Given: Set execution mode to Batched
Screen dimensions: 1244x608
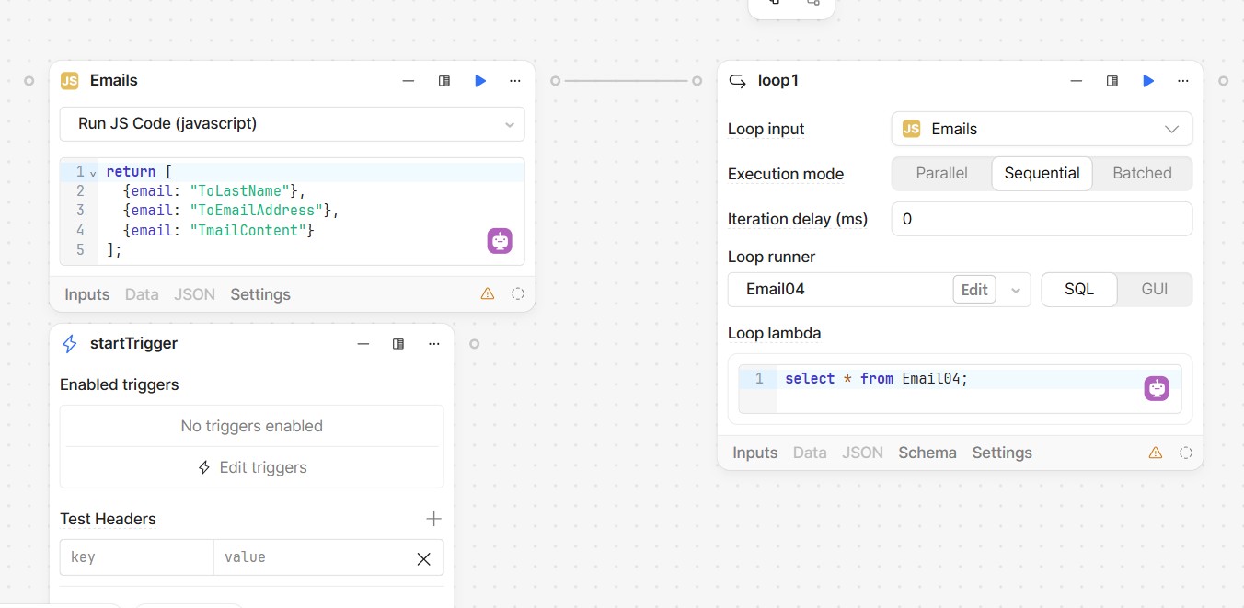Looking at the screenshot, I should 1142,173.
